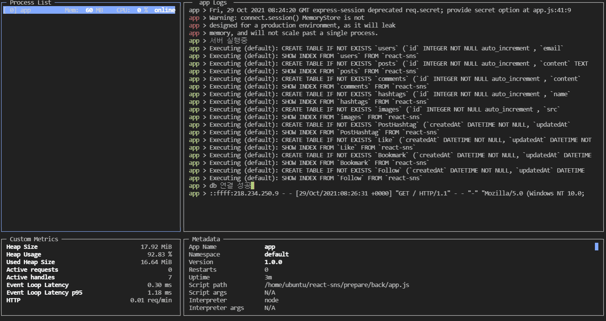Focus the Metadata panel title
This screenshot has height=321, width=606.
[206, 239]
